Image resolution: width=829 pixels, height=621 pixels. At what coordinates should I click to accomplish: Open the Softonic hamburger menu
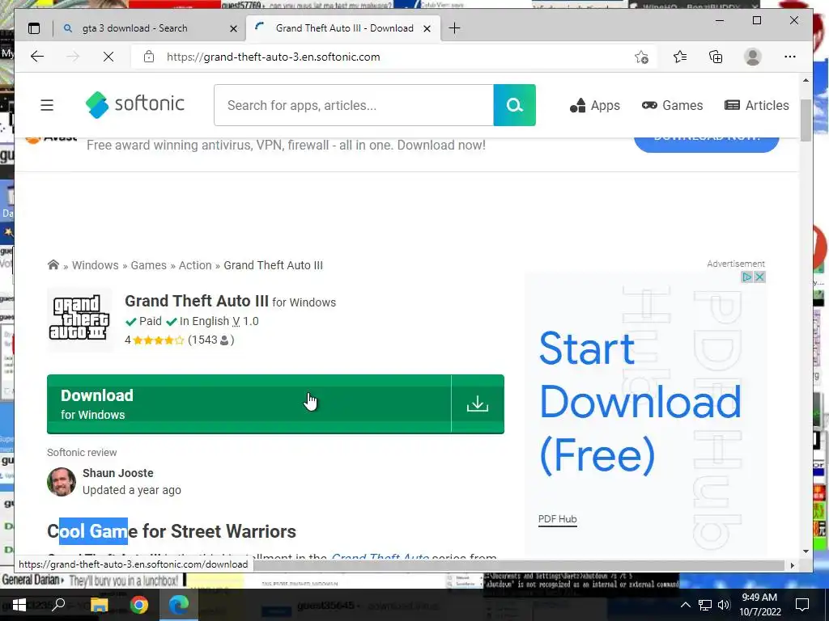pyautogui.click(x=47, y=105)
